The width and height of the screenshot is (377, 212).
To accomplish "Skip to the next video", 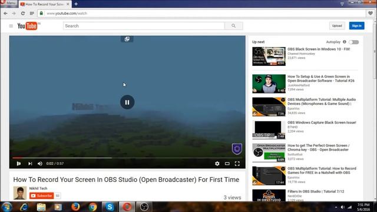I will 30,164.
